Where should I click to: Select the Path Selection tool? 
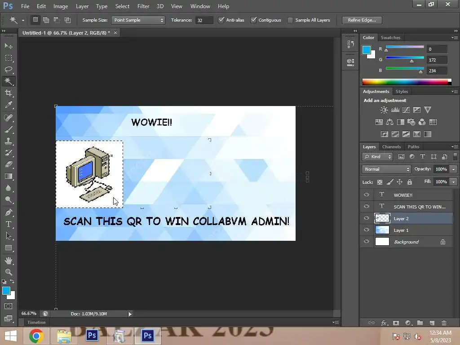tap(9, 236)
